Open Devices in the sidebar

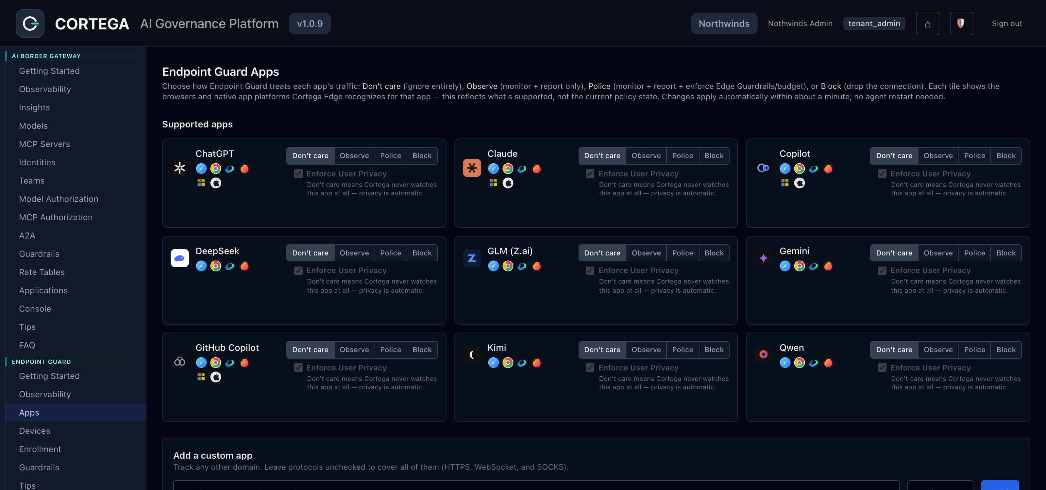click(76, 431)
